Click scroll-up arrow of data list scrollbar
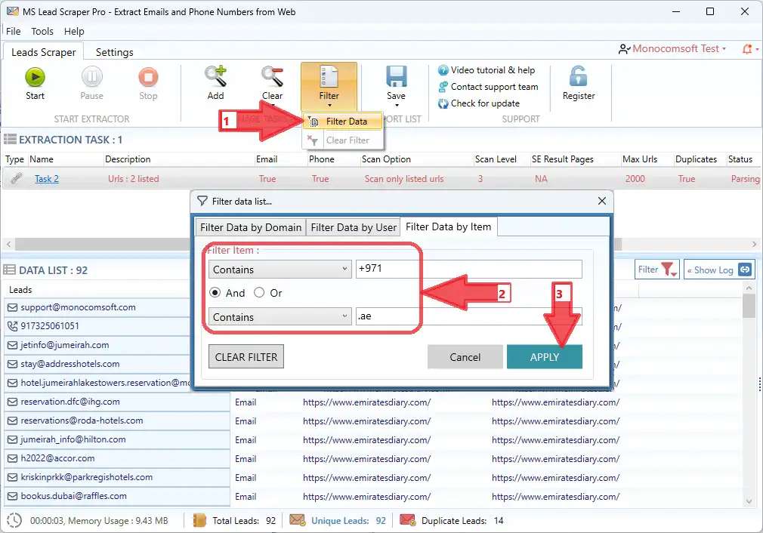The image size is (763, 533). (x=749, y=288)
